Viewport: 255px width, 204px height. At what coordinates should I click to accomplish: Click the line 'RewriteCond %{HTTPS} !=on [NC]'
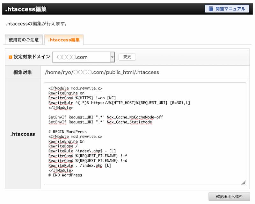click(x=82, y=98)
